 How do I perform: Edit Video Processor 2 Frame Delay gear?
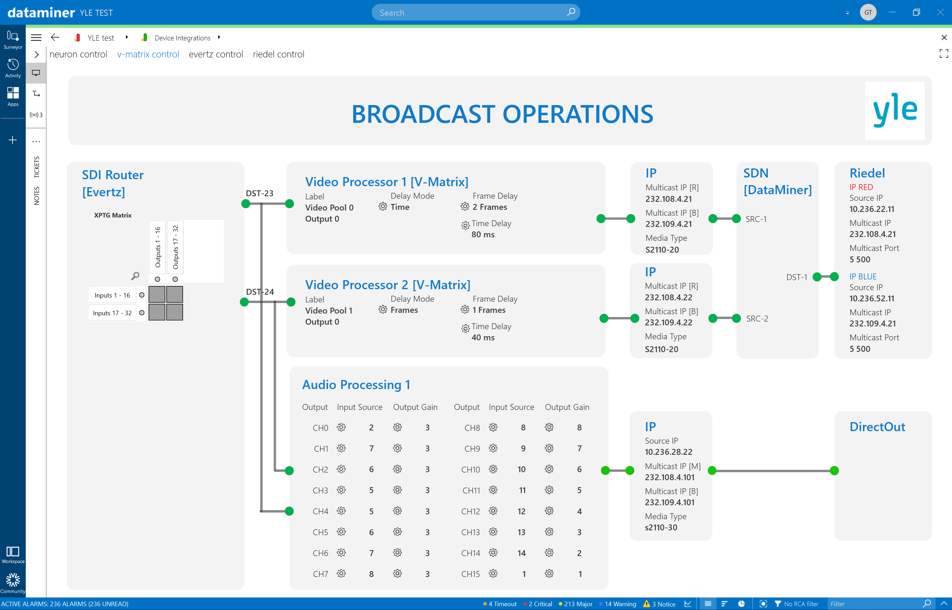[x=465, y=309]
